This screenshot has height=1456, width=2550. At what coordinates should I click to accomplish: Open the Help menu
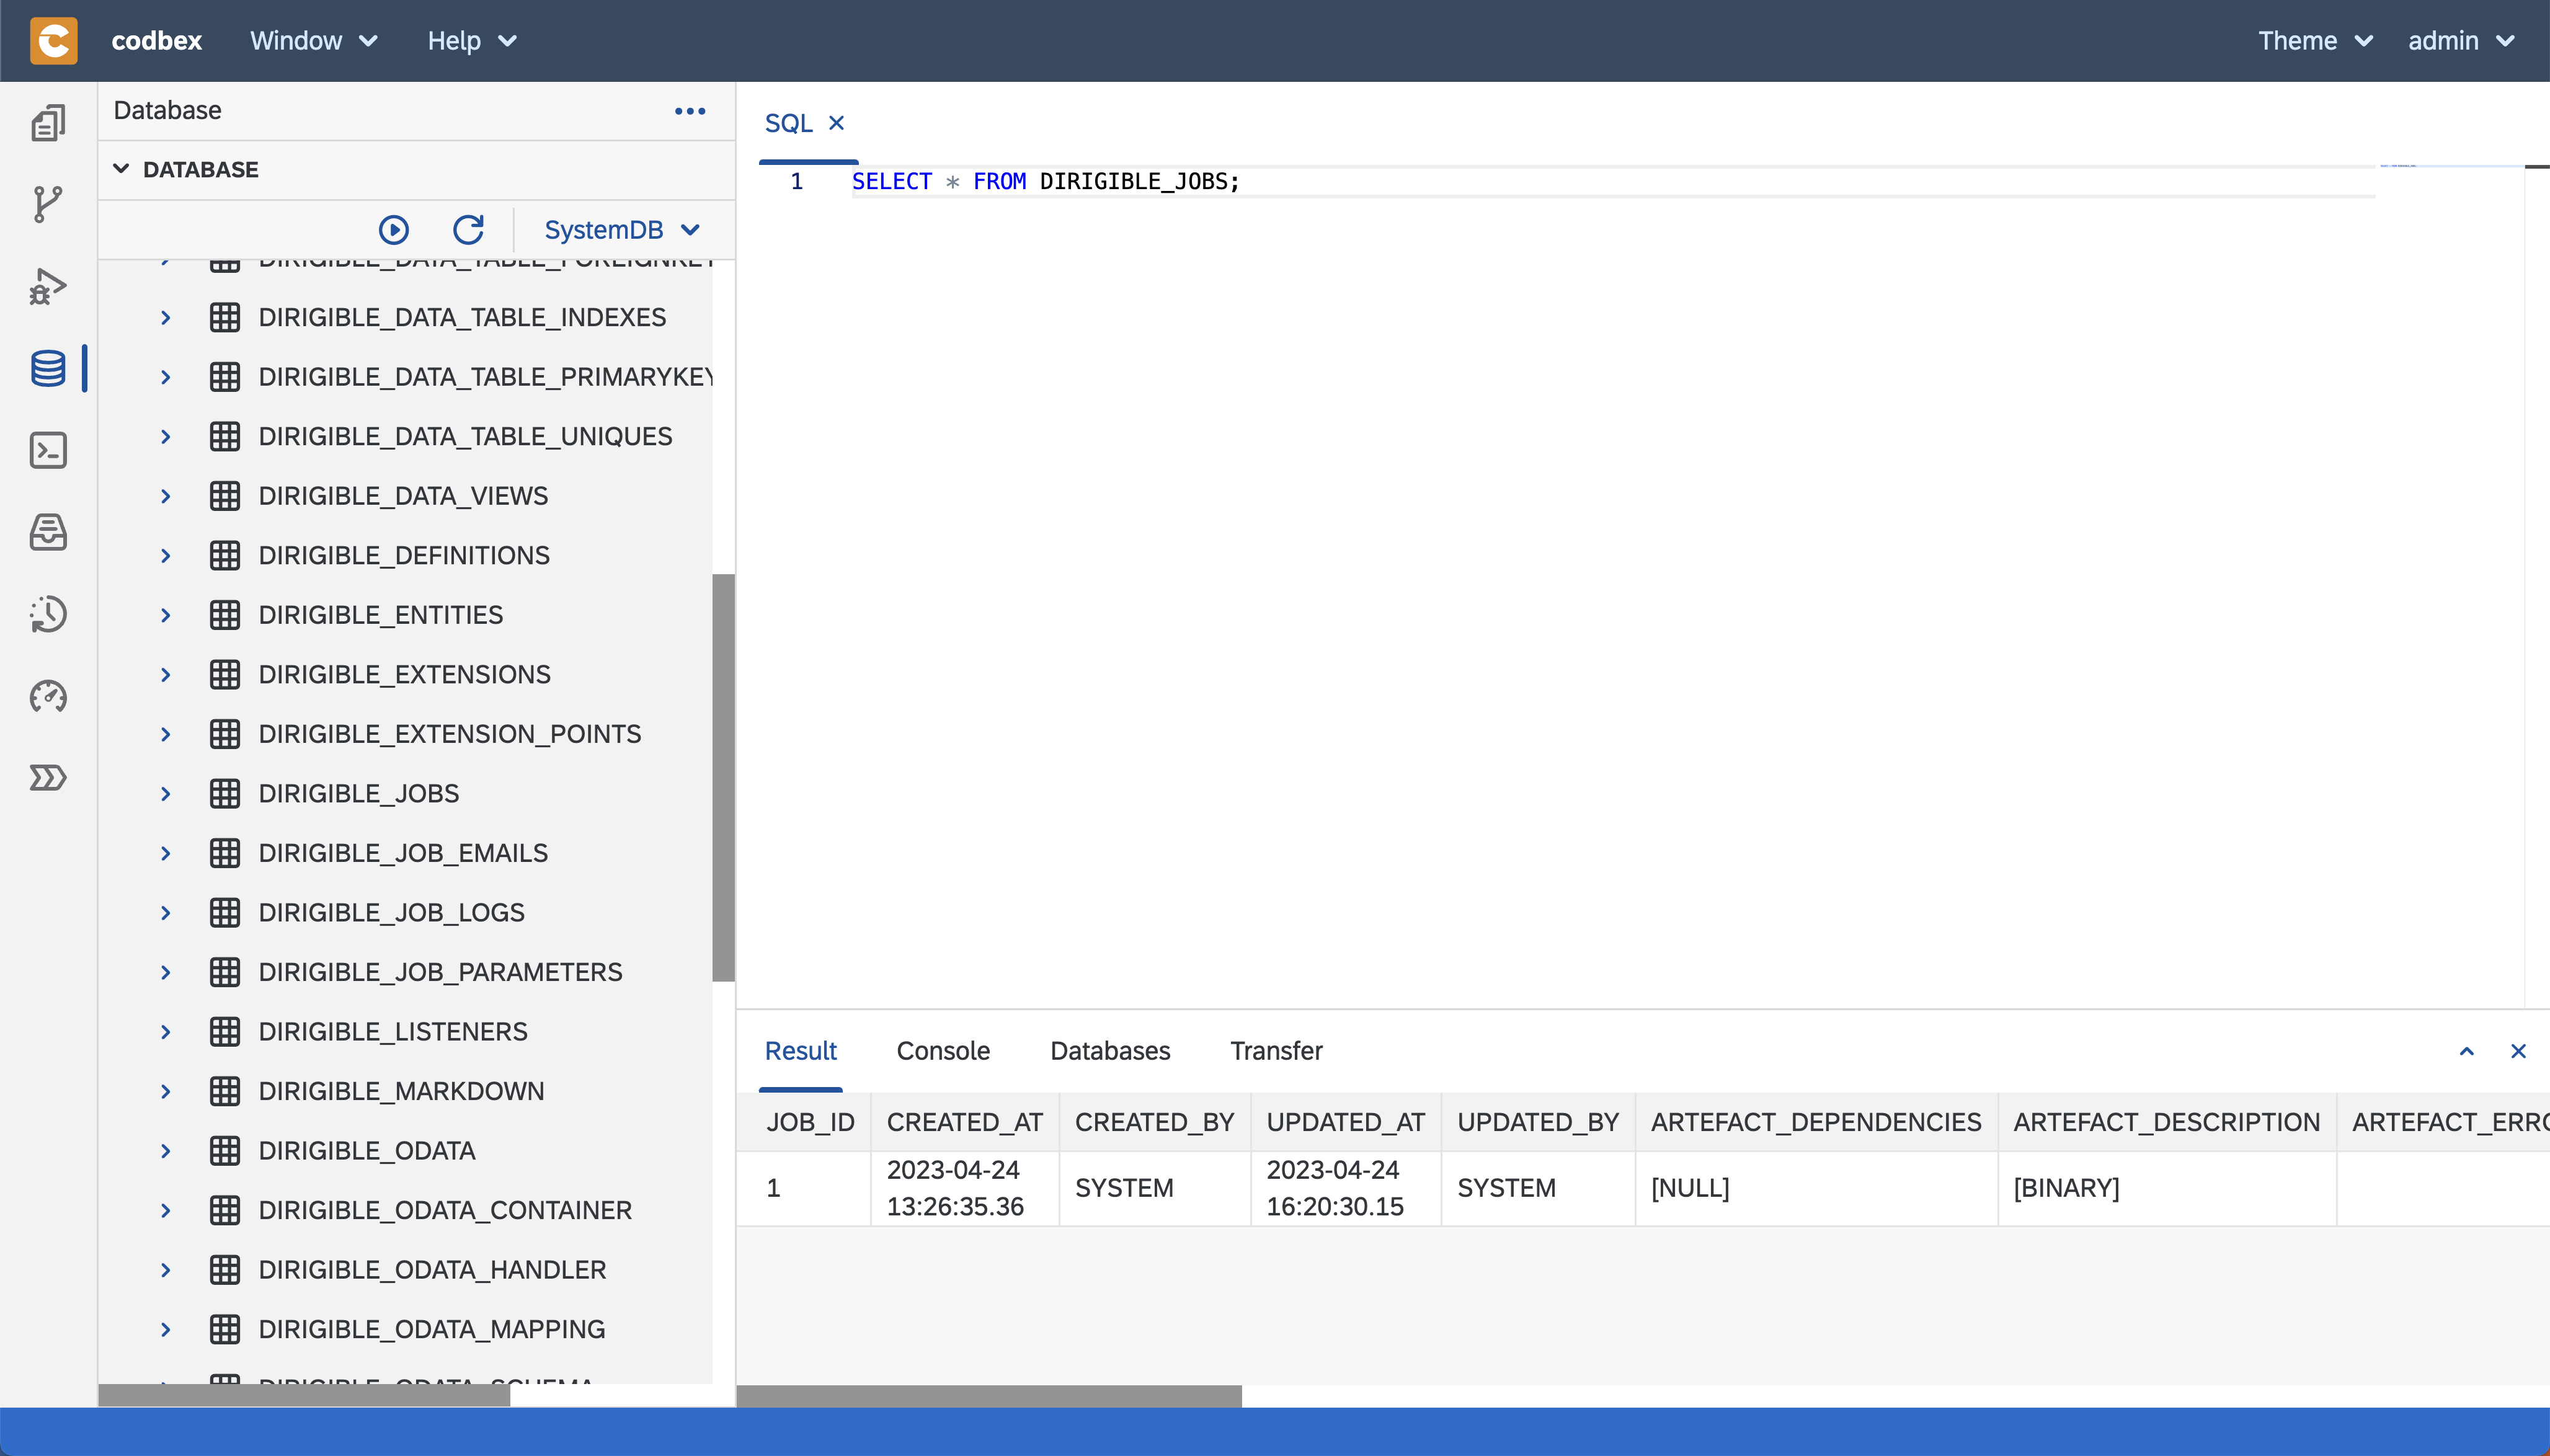pyautogui.click(x=472, y=41)
